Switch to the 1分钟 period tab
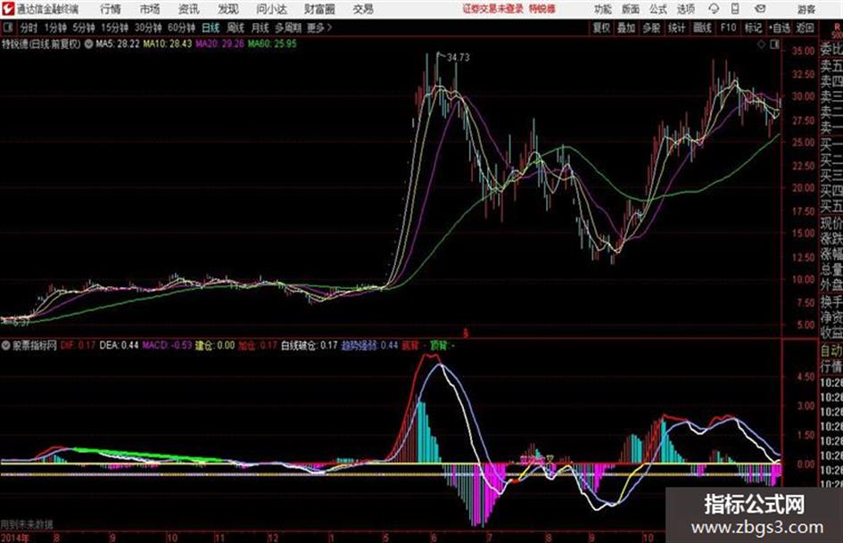 tap(54, 28)
